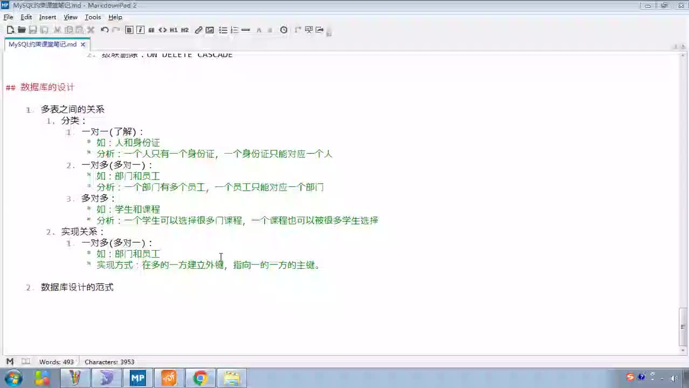Click the line '如：人和身份证'
The image size is (689, 388).
point(128,143)
